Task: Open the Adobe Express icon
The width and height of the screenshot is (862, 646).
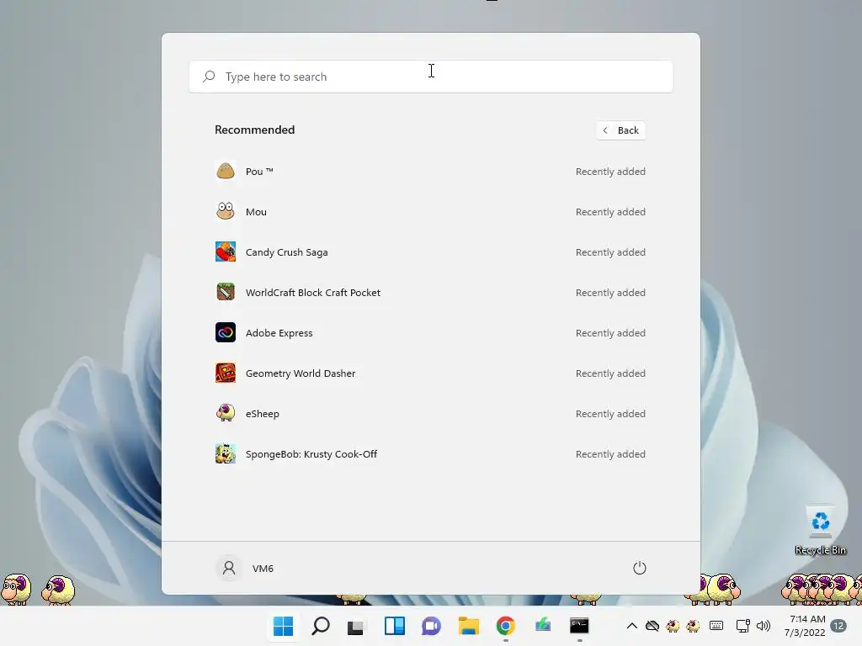Action: (x=226, y=333)
